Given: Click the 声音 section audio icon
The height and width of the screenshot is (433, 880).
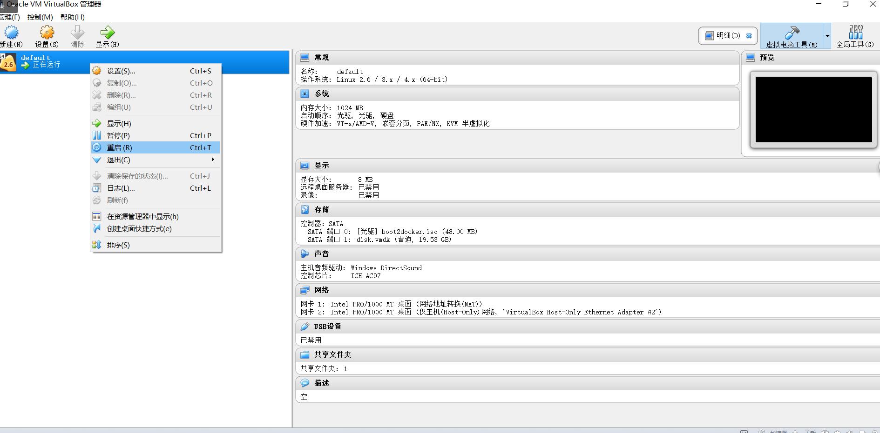Looking at the screenshot, I should (306, 253).
